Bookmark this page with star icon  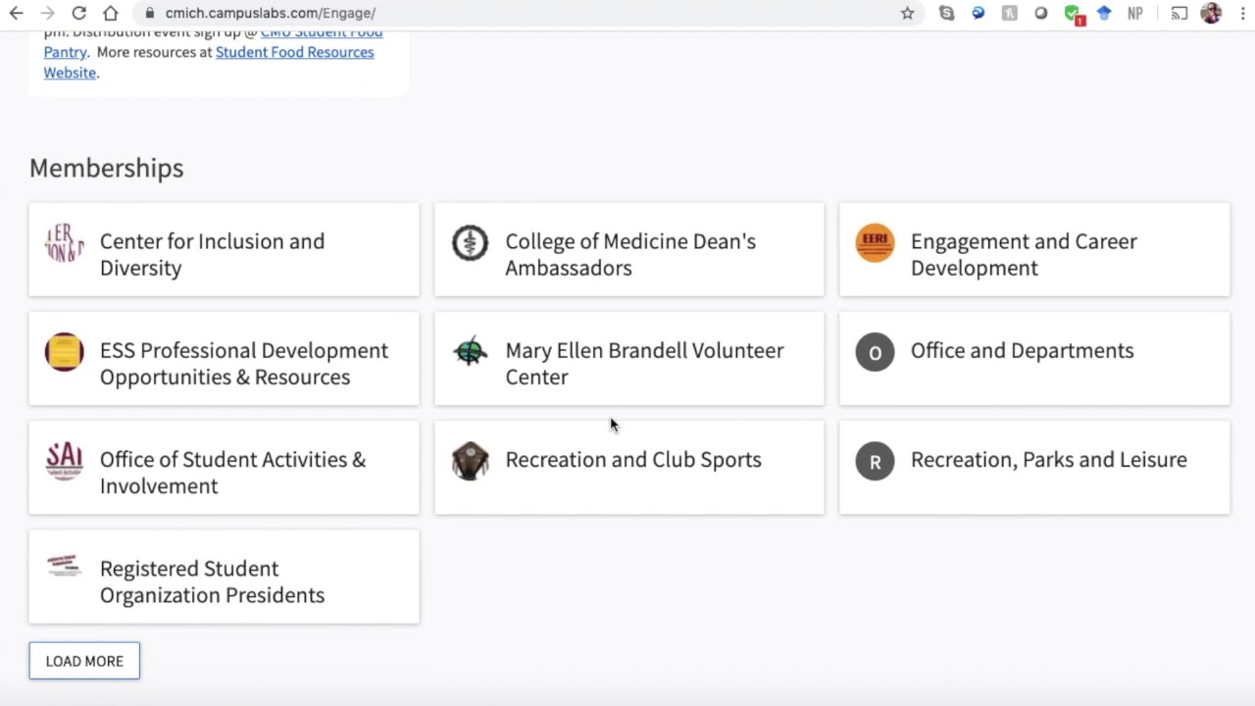point(907,13)
